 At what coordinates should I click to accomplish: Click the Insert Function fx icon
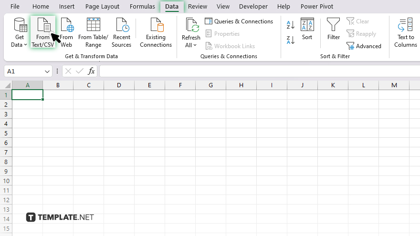coord(91,71)
